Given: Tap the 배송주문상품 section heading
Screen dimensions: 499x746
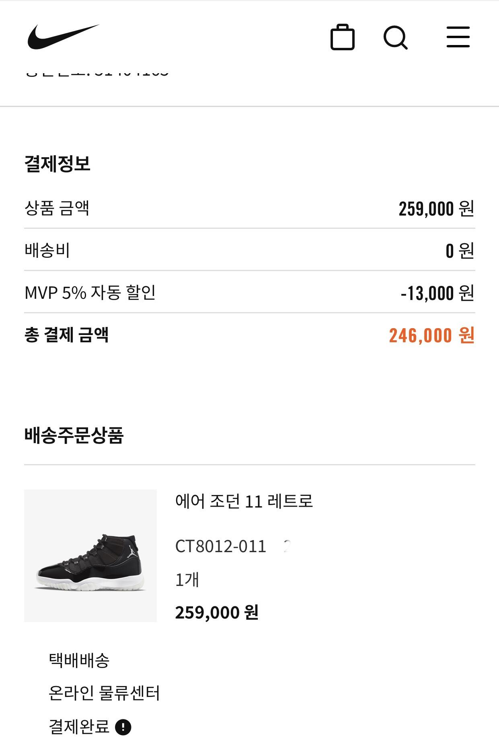Looking at the screenshot, I should 74,435.
